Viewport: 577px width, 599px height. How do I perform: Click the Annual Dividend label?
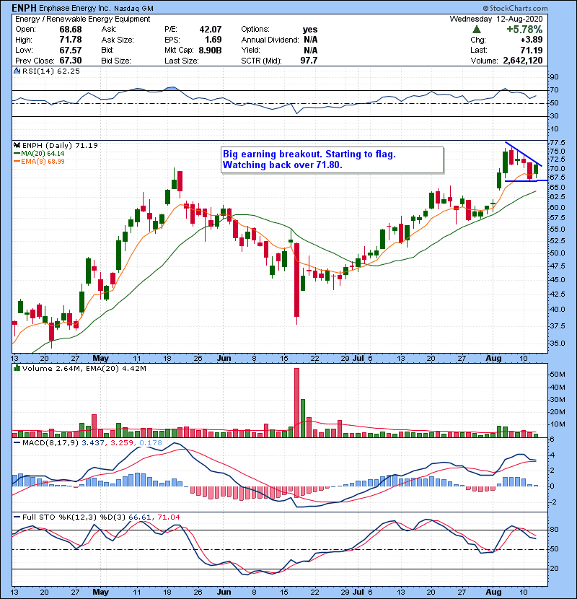[270, 40]
